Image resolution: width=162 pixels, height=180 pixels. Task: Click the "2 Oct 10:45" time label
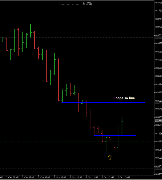pyautogui.click(x=76, y=177)
